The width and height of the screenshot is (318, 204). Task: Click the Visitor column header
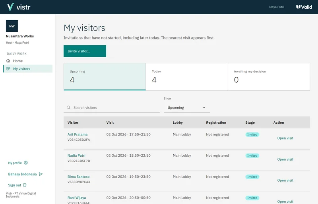pos(73,122)
